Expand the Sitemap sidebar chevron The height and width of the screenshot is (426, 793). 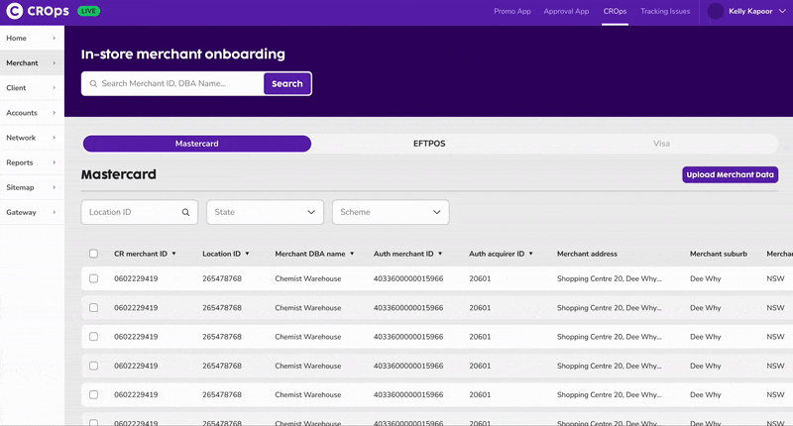55,187
